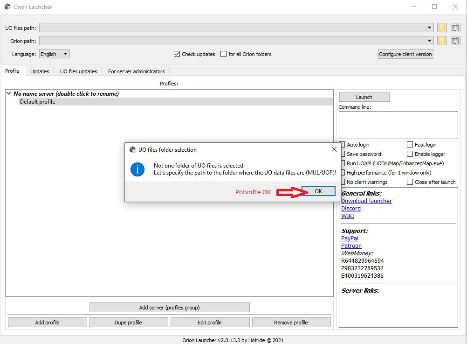Open the Orion path dropdown

(429, 41)
